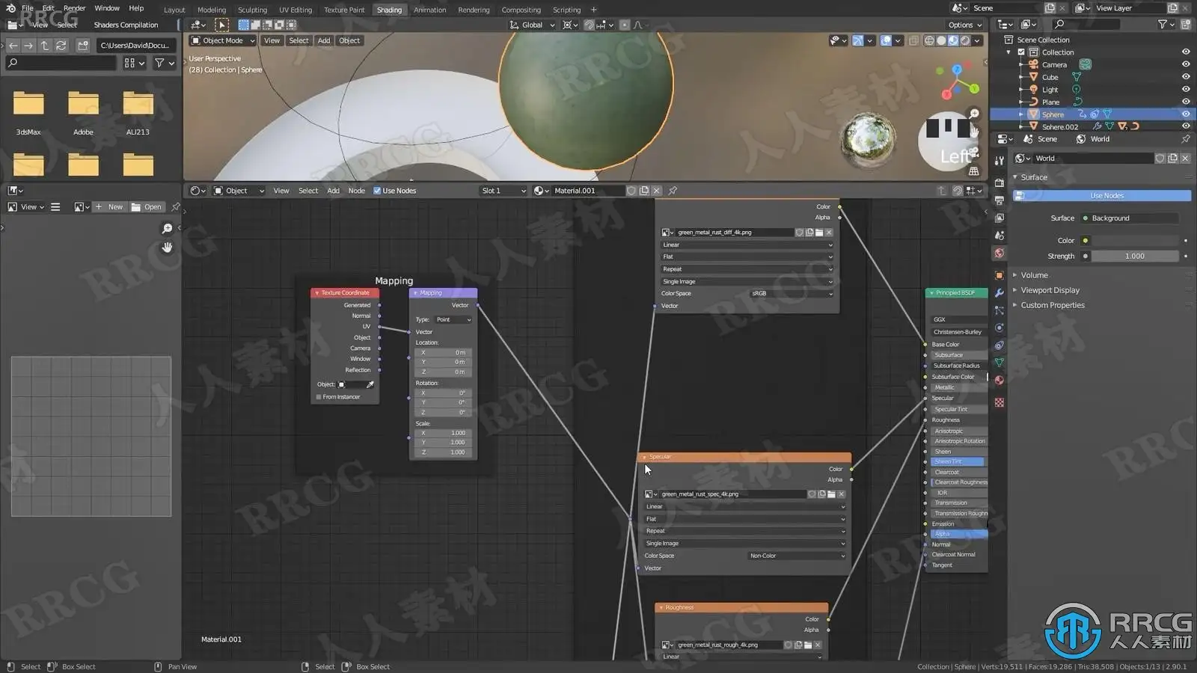Toggle viewport gizmos icon

tap(857, 40)
